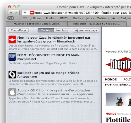Viewport: 131px width, 123px height.
Task: Expand the GMP3 bookmarks folder
Action: (x=65, y=18)
